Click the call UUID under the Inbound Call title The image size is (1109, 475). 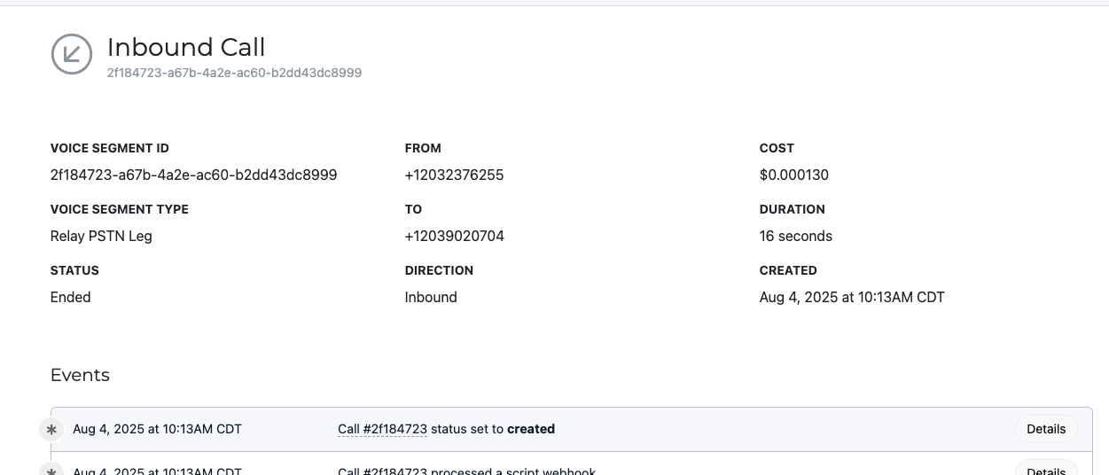(234, 73)
